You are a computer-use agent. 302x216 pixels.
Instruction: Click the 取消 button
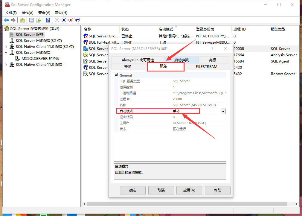click(x=161, y=190)
